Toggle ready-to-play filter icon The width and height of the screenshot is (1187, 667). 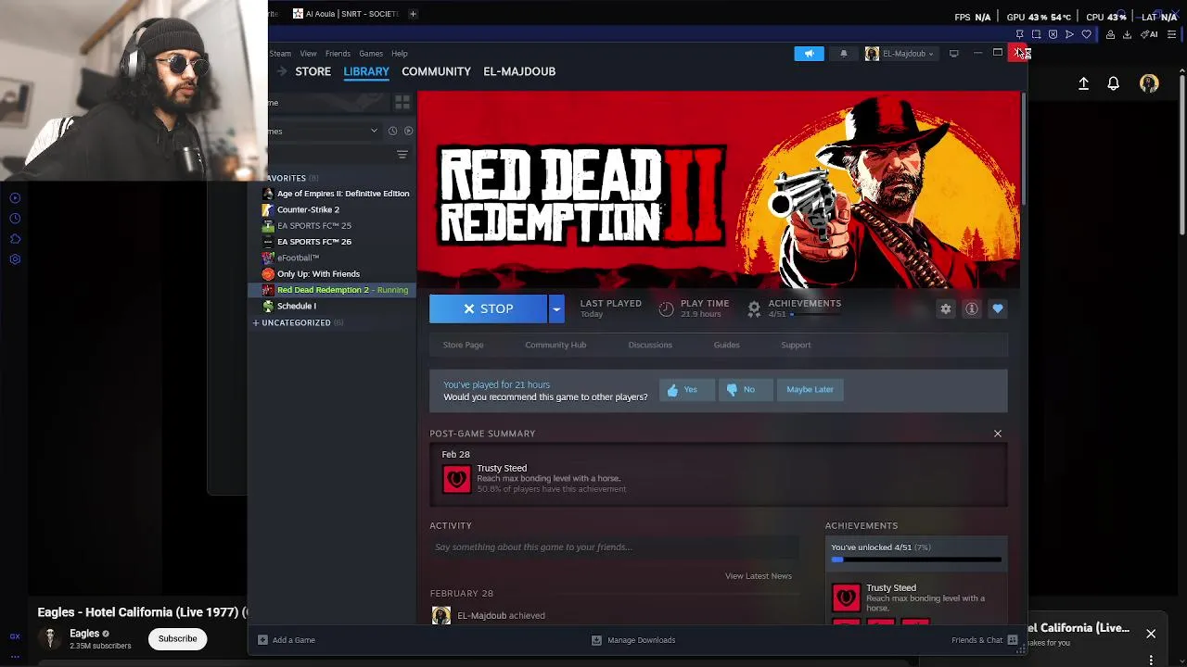[408, 131]
